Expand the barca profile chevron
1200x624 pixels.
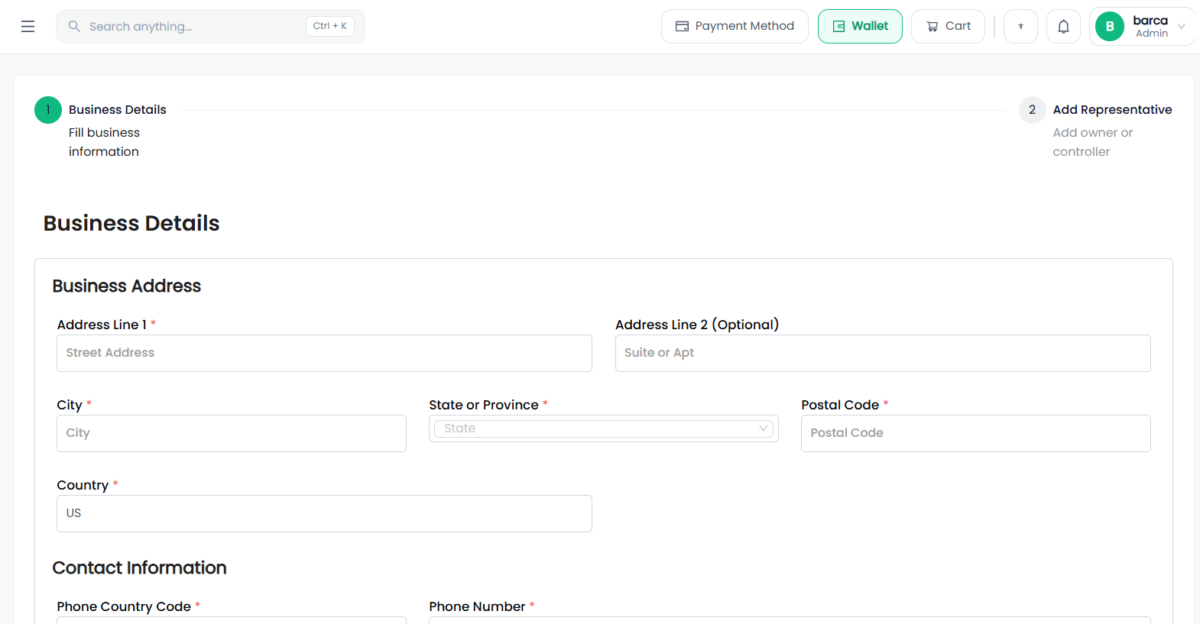click(x=1182, y=27)
